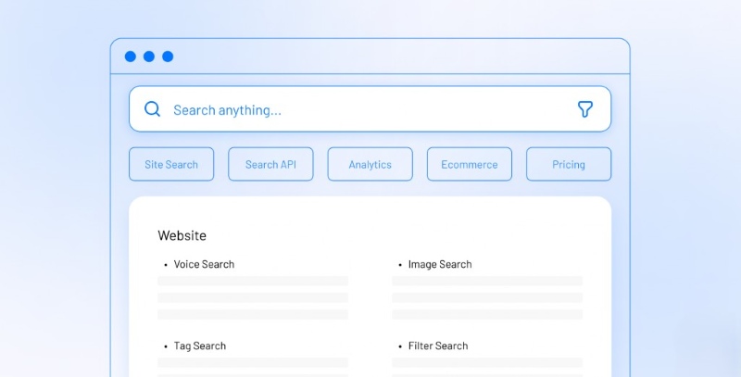Click the Website heading
Viewport: 741px width, 377px height.
pyautogui.click(x=182, y=235)
